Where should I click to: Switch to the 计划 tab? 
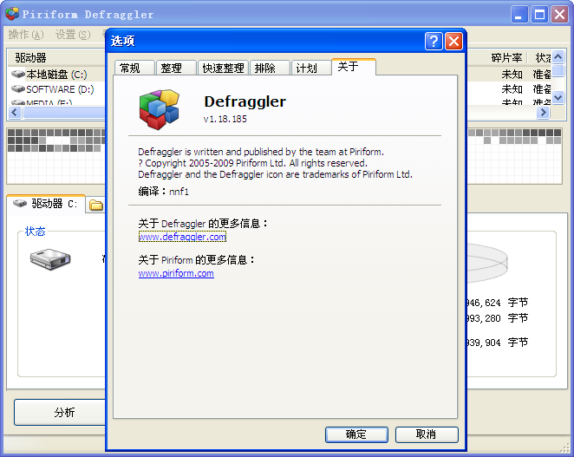coord(310,68)
